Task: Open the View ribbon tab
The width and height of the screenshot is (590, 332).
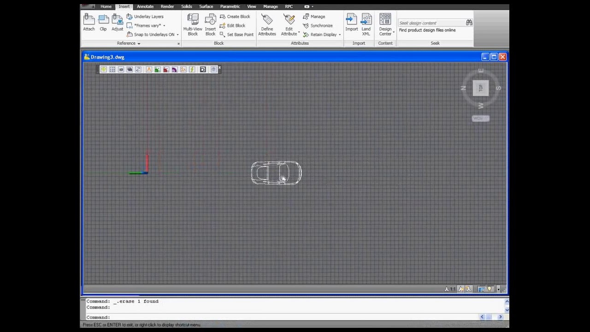Action: click(x=252, y=6)
